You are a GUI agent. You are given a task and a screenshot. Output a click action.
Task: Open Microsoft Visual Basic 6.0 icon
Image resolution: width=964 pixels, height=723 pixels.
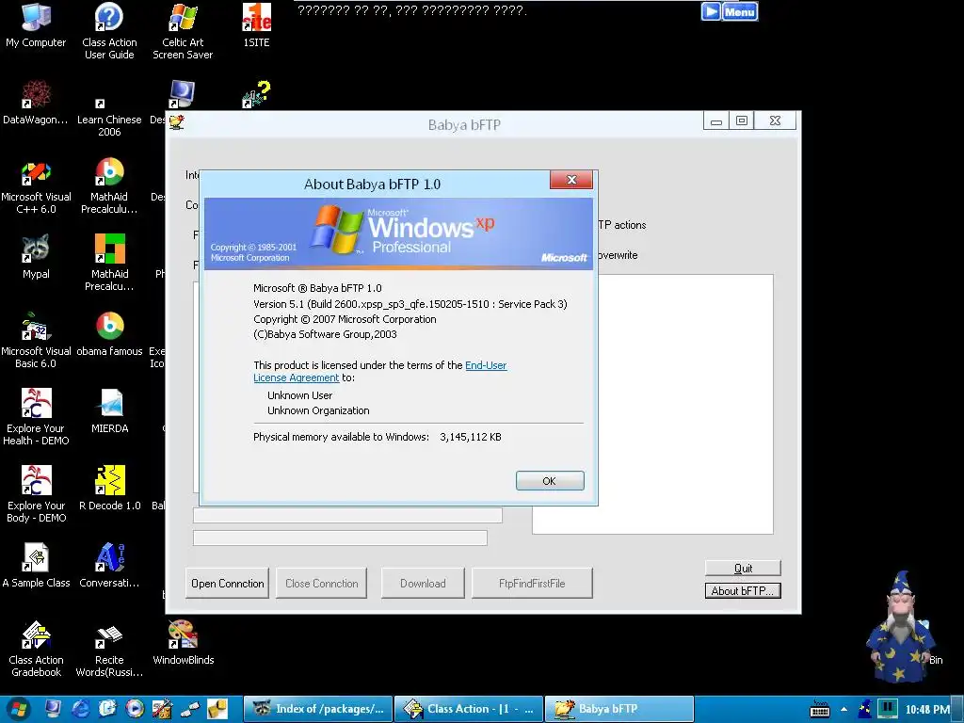click(x=36, y=340)
